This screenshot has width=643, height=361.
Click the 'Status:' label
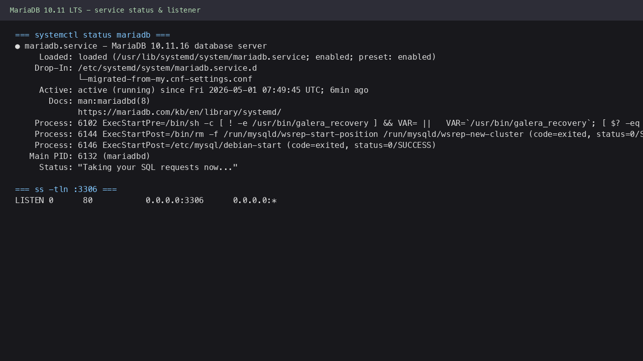56,167
